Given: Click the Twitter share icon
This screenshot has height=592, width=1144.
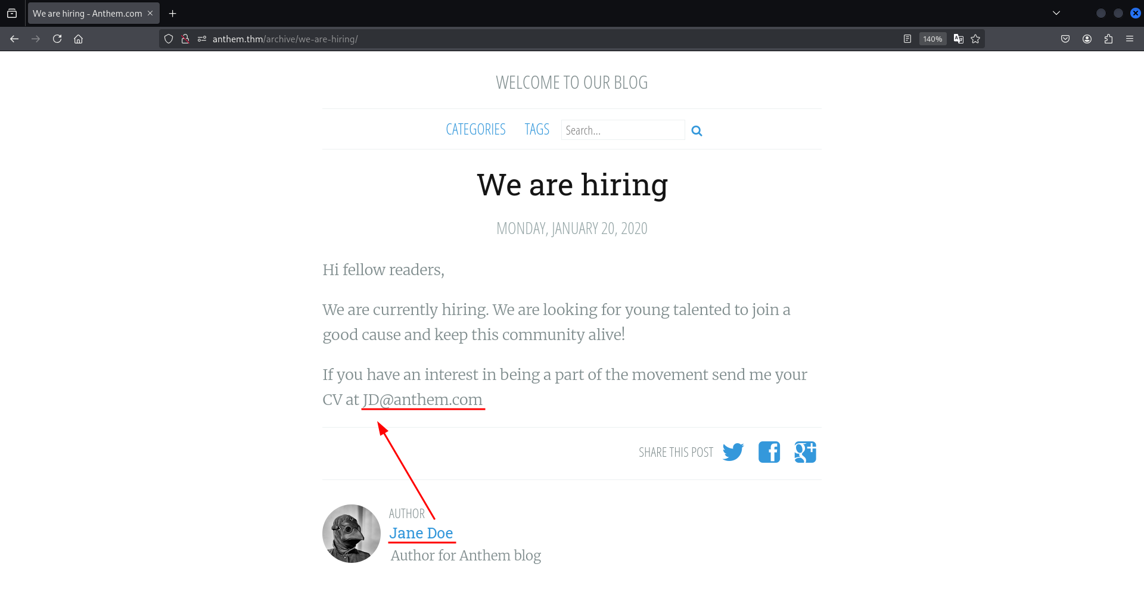Looking at the screenshot, I should [733, 452].
